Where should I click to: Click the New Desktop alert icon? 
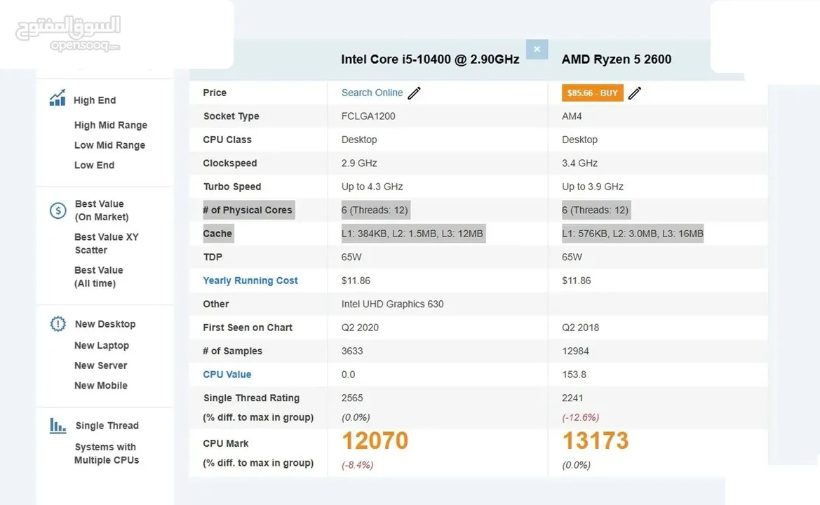(58, 324)
